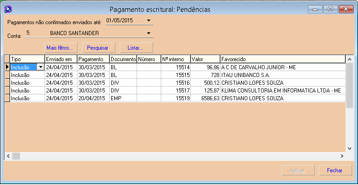
Task: Click the application icon in the title bar
Action: tap(8, 9)
